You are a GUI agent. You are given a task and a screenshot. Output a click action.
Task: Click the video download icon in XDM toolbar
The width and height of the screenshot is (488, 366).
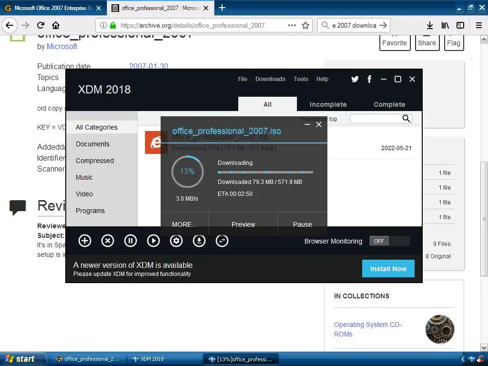[x=199, y=241]
